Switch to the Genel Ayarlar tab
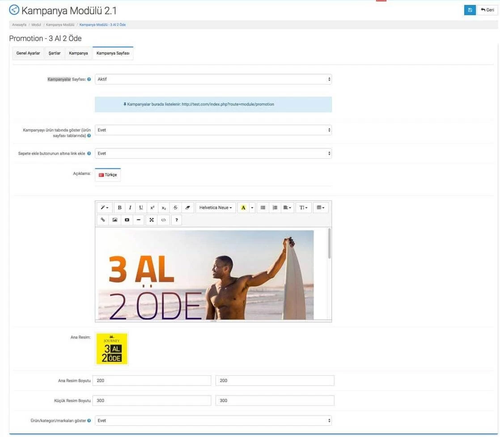Viewport: 500px width, 437px height. (x=28, y=53)
